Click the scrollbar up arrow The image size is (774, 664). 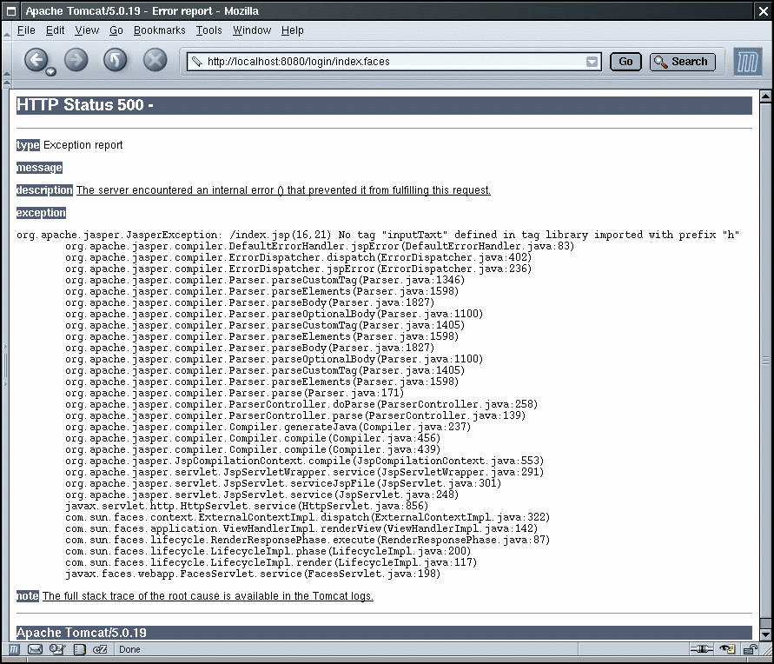(x=765, y=96)
